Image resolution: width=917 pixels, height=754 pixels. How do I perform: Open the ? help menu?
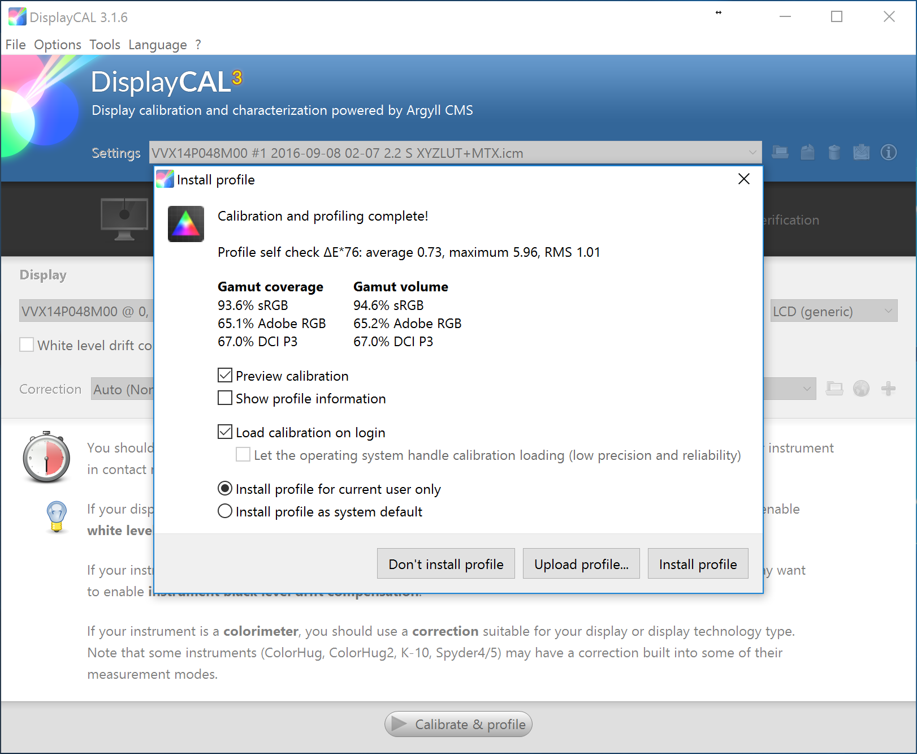[x=198, y=45]
